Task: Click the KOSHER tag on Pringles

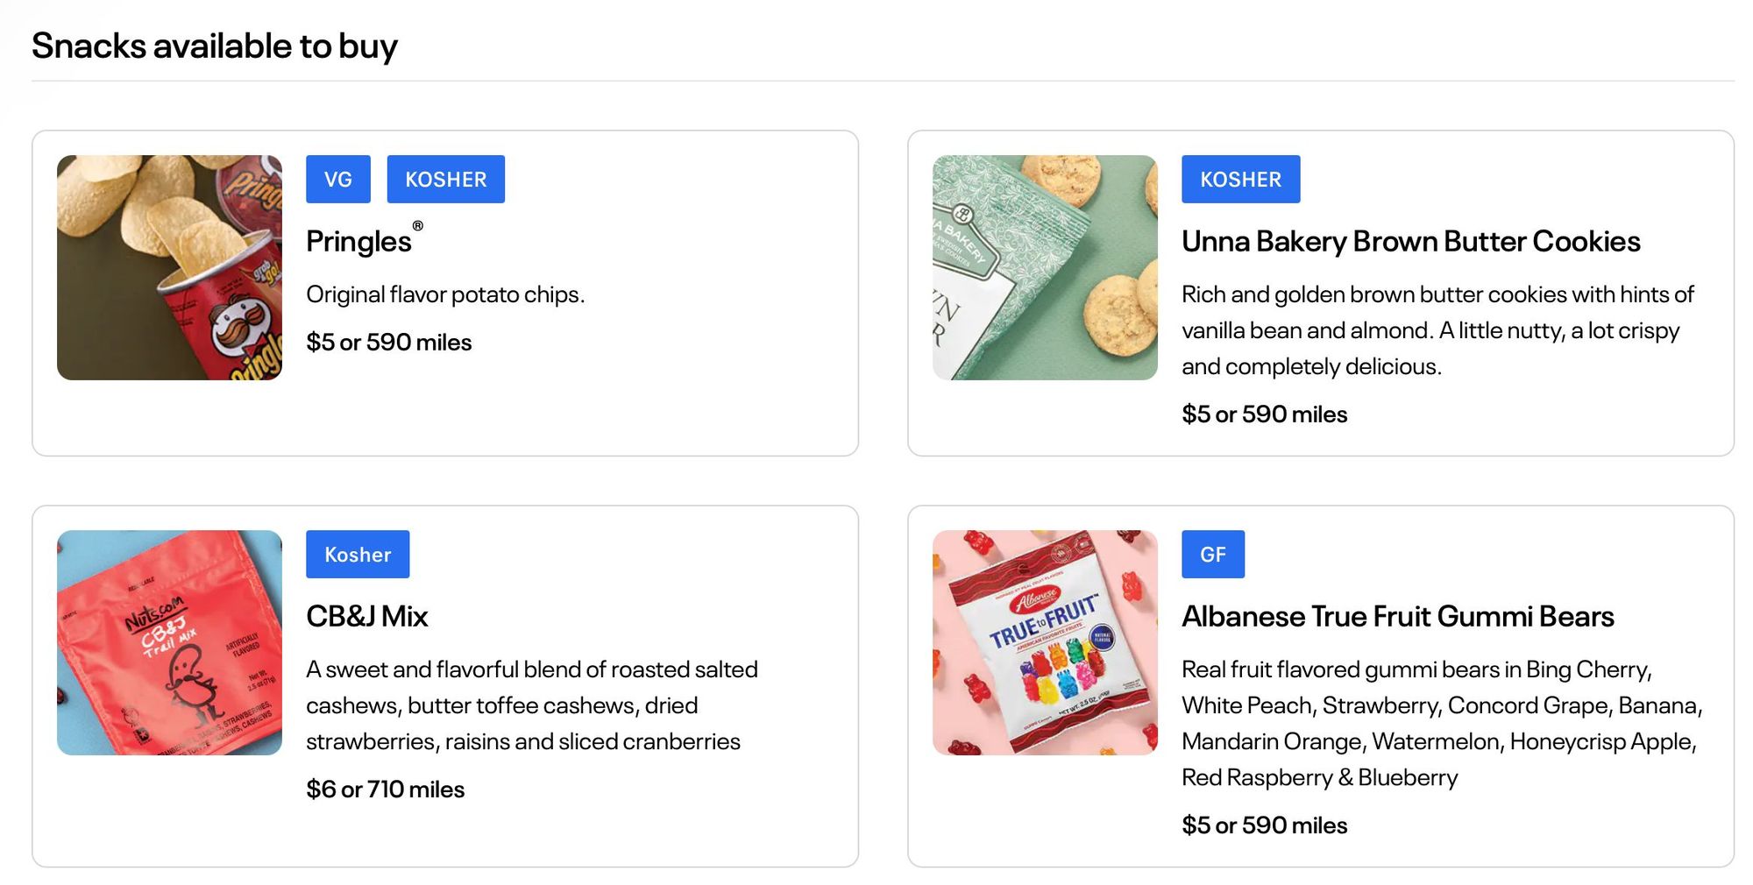Action: (x=446, y=179)
